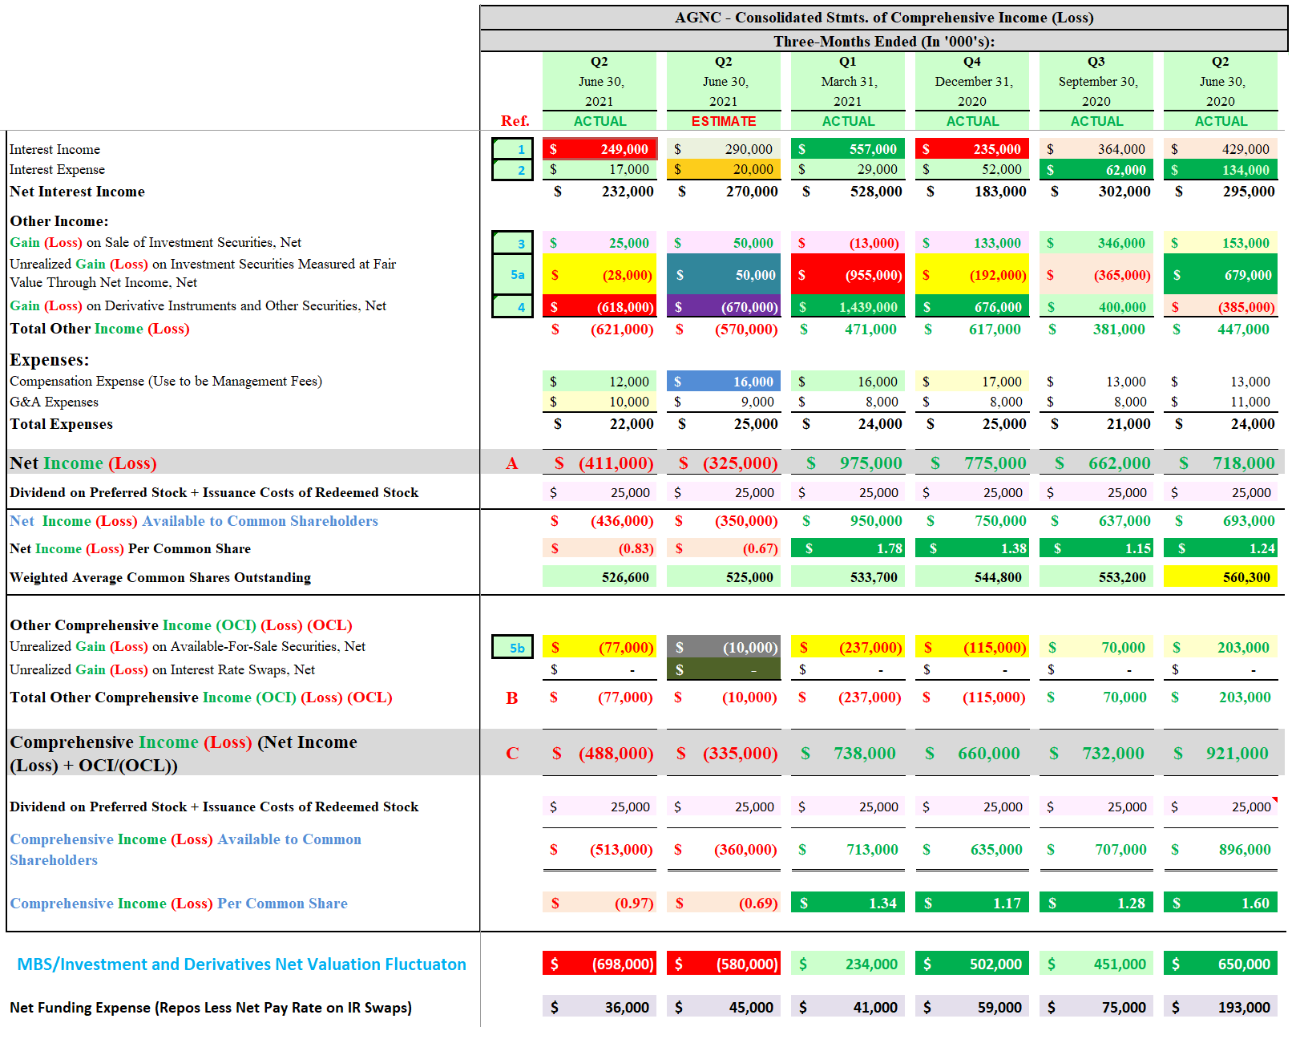The image size is (1296, 1039).
Task: Select the 232,000 Net Interest Income total
Action: pos(600,192)
